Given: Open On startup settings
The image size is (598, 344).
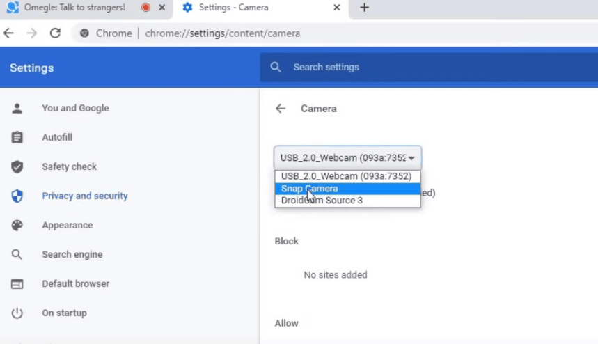Looking at the screenshot, I should (x=65, y=313).
